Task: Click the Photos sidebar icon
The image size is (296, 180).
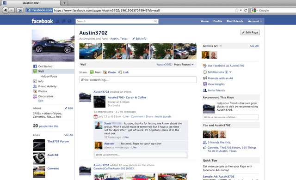Action: point(35,91)
